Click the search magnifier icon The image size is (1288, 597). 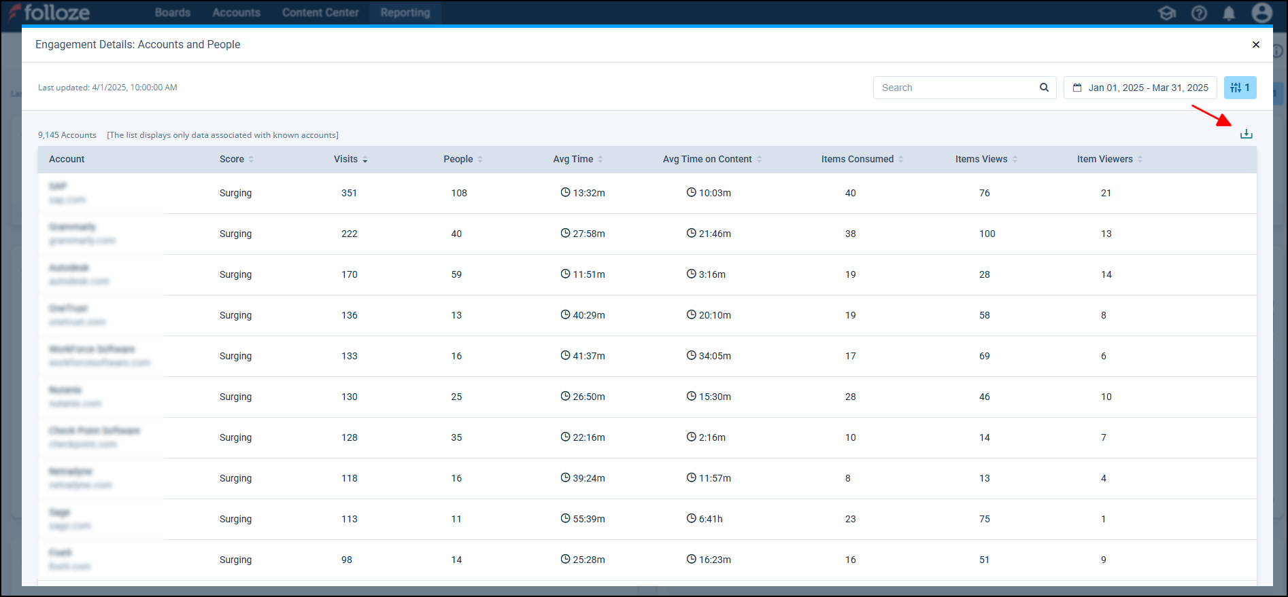click(x=1044, y=88)
